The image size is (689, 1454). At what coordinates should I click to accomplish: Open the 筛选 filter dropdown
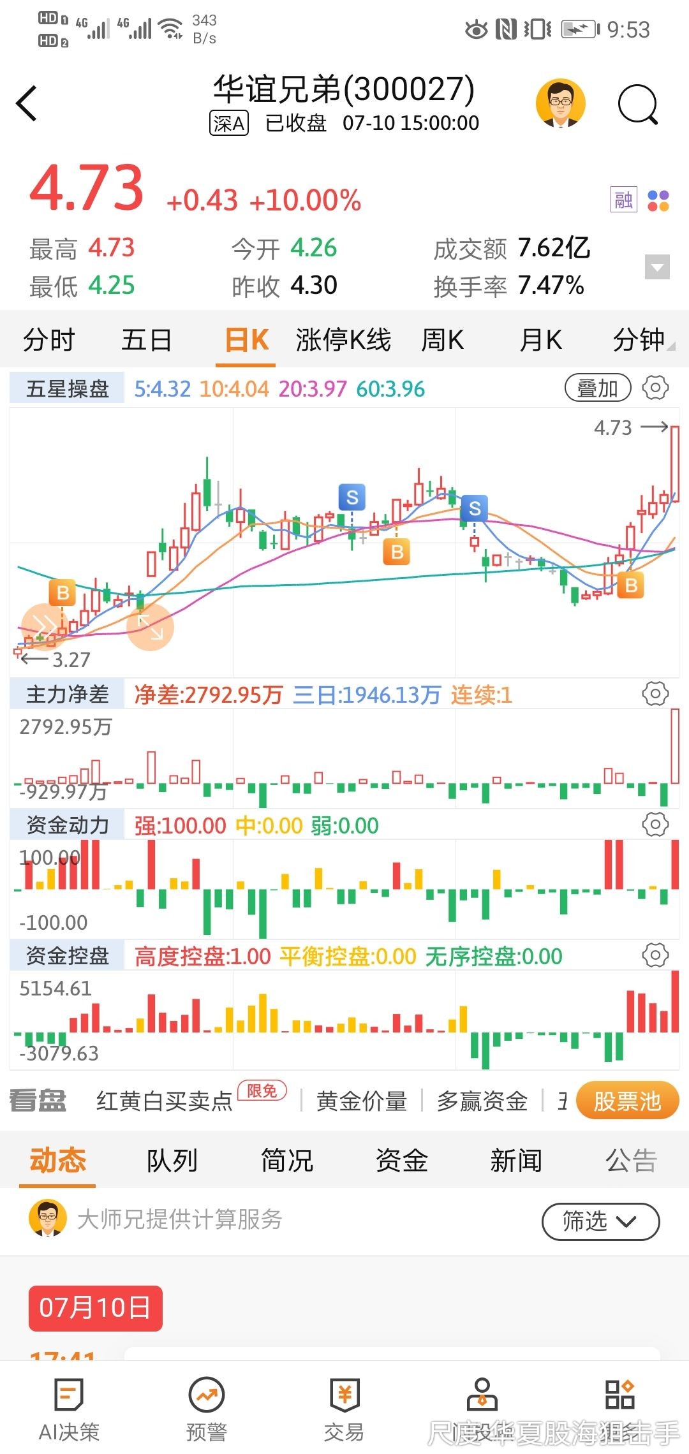(600, 1221)
